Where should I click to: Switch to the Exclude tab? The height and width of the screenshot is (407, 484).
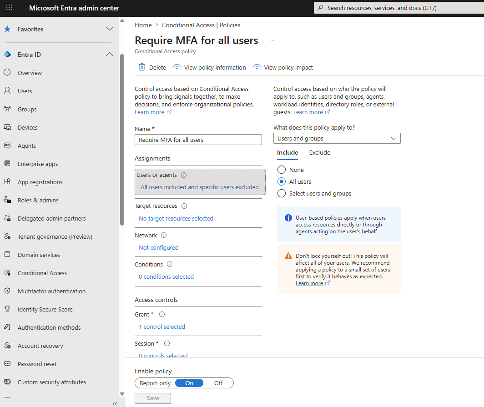pos(320,153)
